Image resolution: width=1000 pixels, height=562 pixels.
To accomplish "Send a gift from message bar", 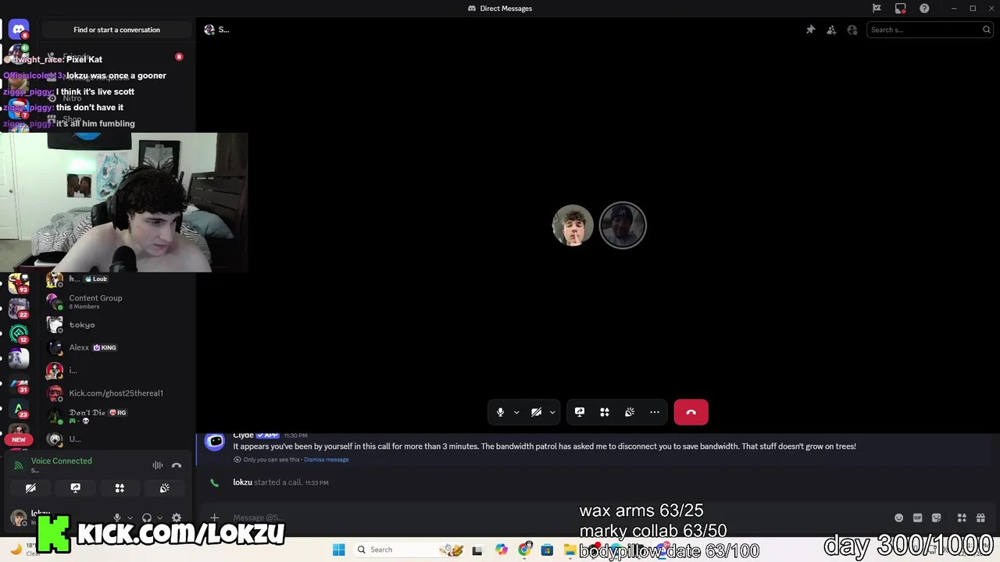I will 980,518.
